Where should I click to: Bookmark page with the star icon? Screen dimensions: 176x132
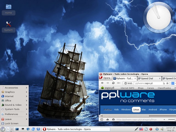(x=167, y=83)
